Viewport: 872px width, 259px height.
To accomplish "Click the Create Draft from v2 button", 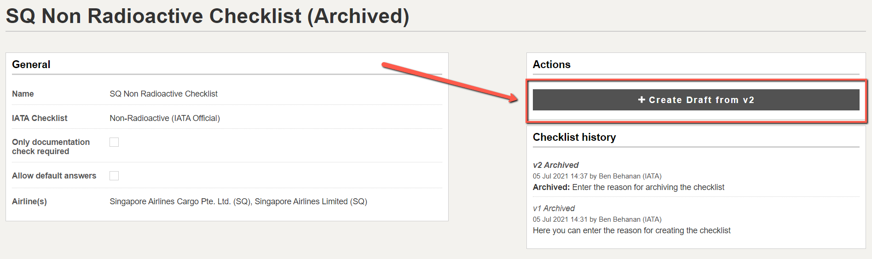I will point(696,100).
